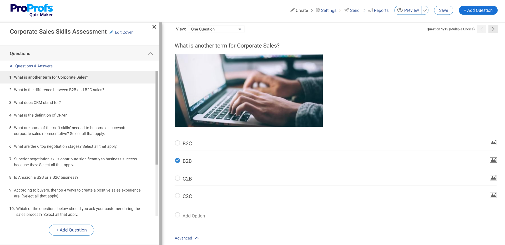Image resolution: width=505 pixels, height=245 pixels.
Task: Click the ProProfs Quiz Maker logo
Action: point(32,10)
